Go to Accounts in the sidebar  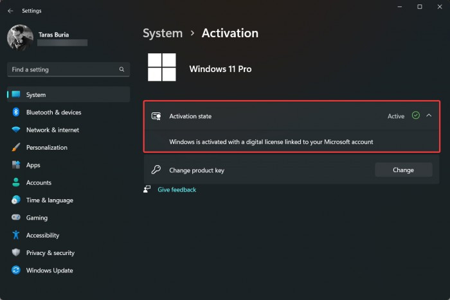[x=39, y=182]
